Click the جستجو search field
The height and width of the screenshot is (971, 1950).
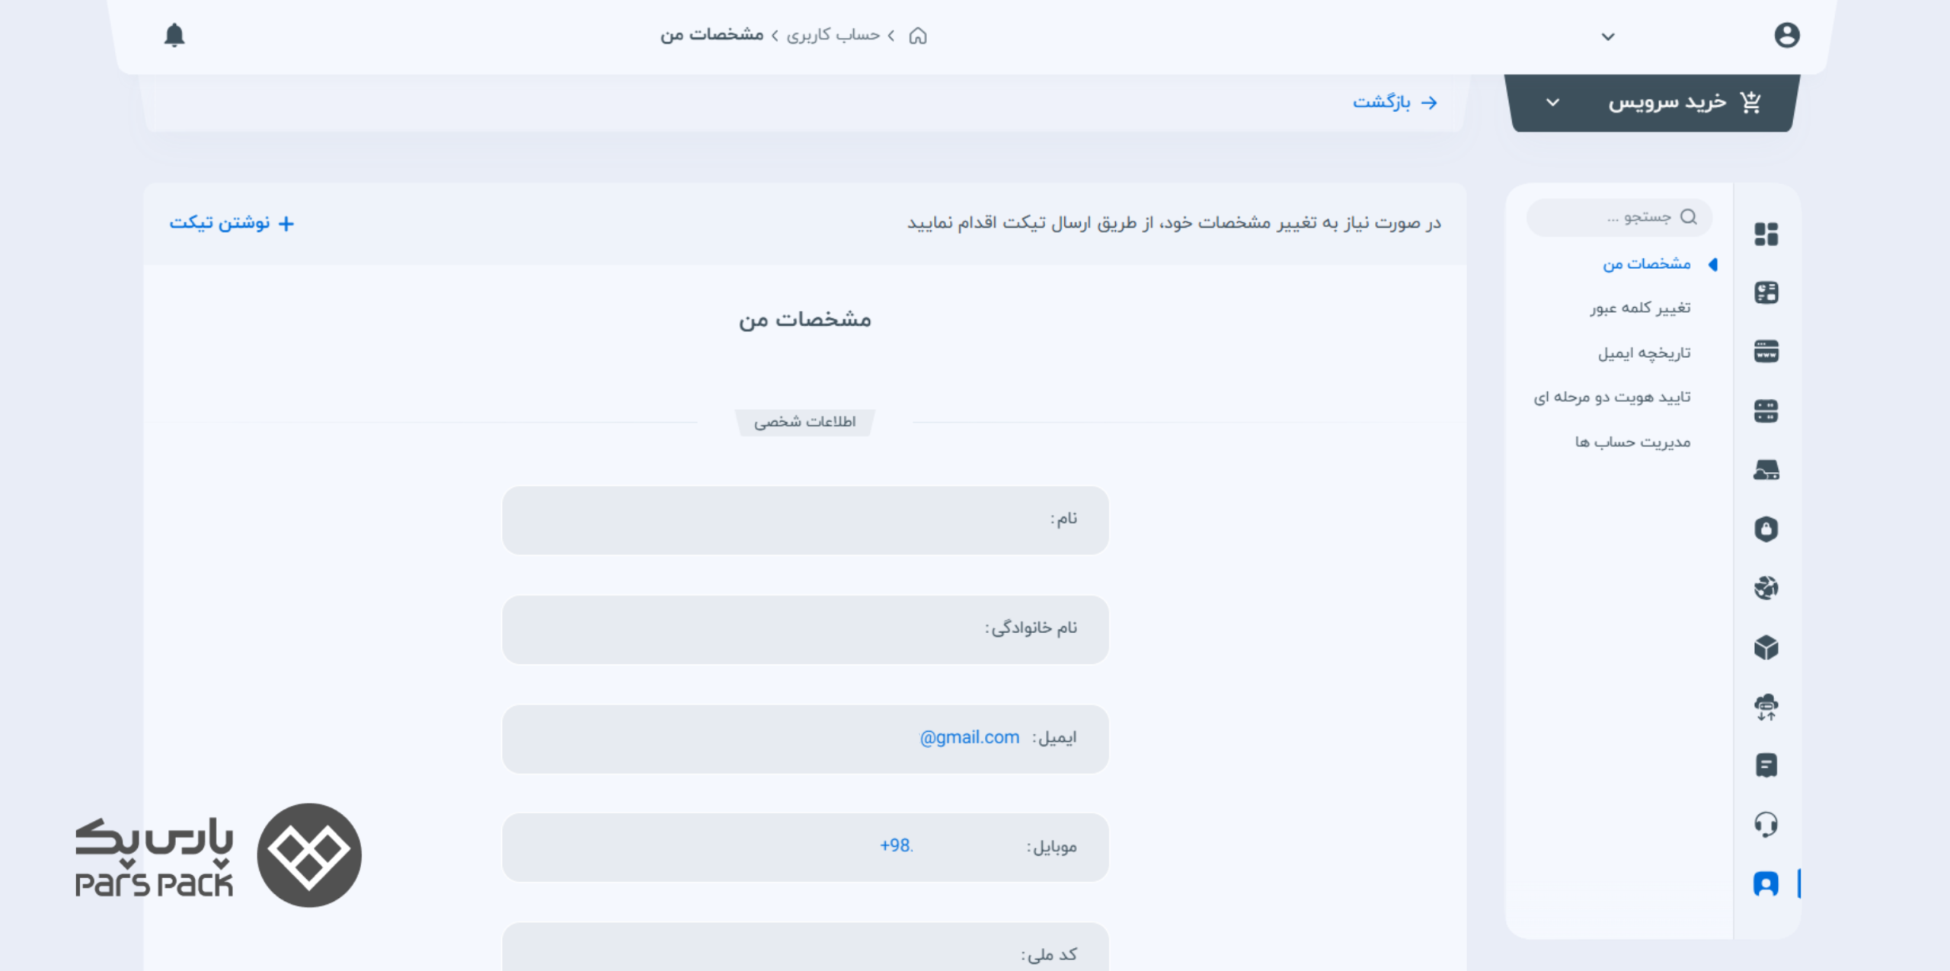point(1619,217)
